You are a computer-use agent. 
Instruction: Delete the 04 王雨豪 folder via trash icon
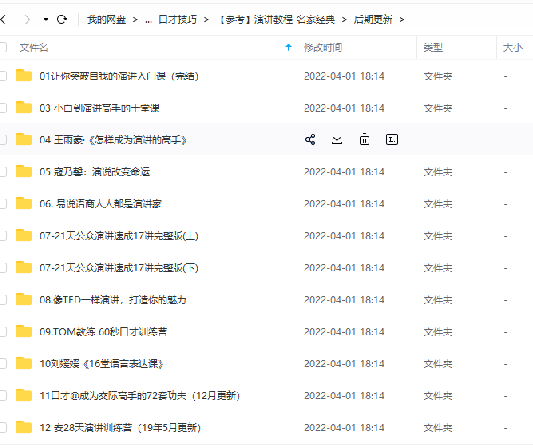364,139
